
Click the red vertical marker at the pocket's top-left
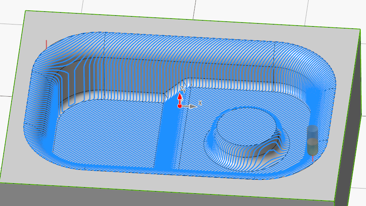pyautogui.click(x=46, y=45)
